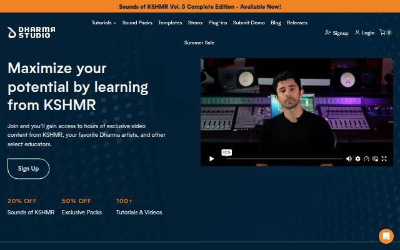The height and width of the screenshot is (250, 400).
Task: Open the Releases page
Action: coord(297,22)
